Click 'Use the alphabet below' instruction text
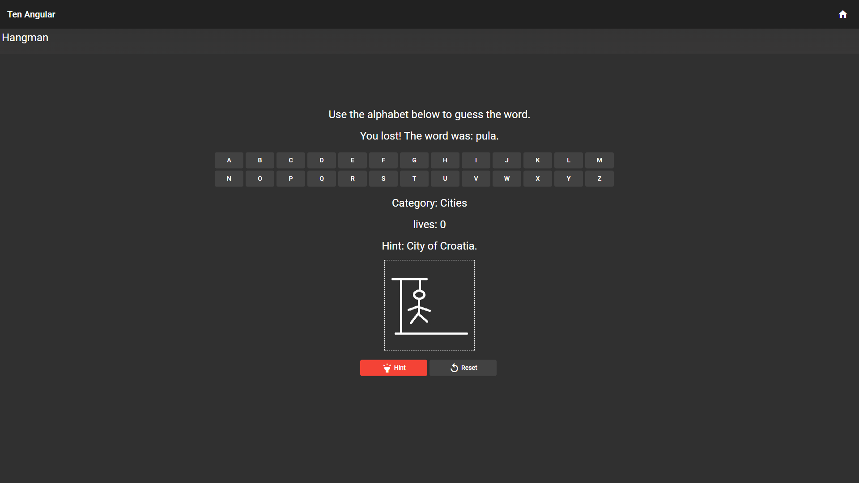Image resolution: width=859 pixels, height=483 pixels. point(429,114)
